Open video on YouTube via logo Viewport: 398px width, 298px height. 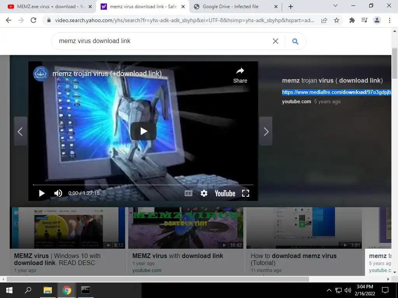(225, 194)
